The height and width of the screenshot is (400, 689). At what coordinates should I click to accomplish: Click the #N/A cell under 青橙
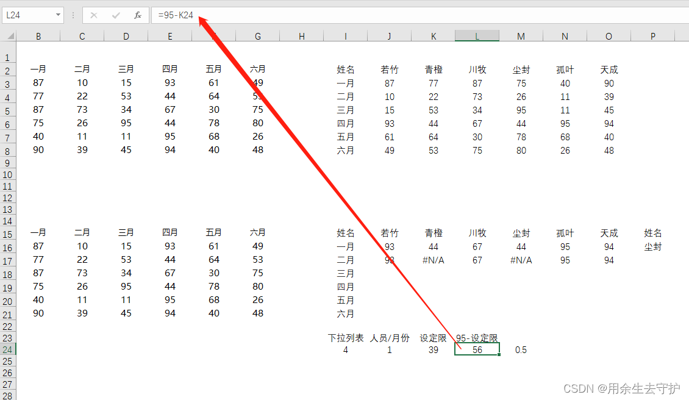(x=434, y=259)
